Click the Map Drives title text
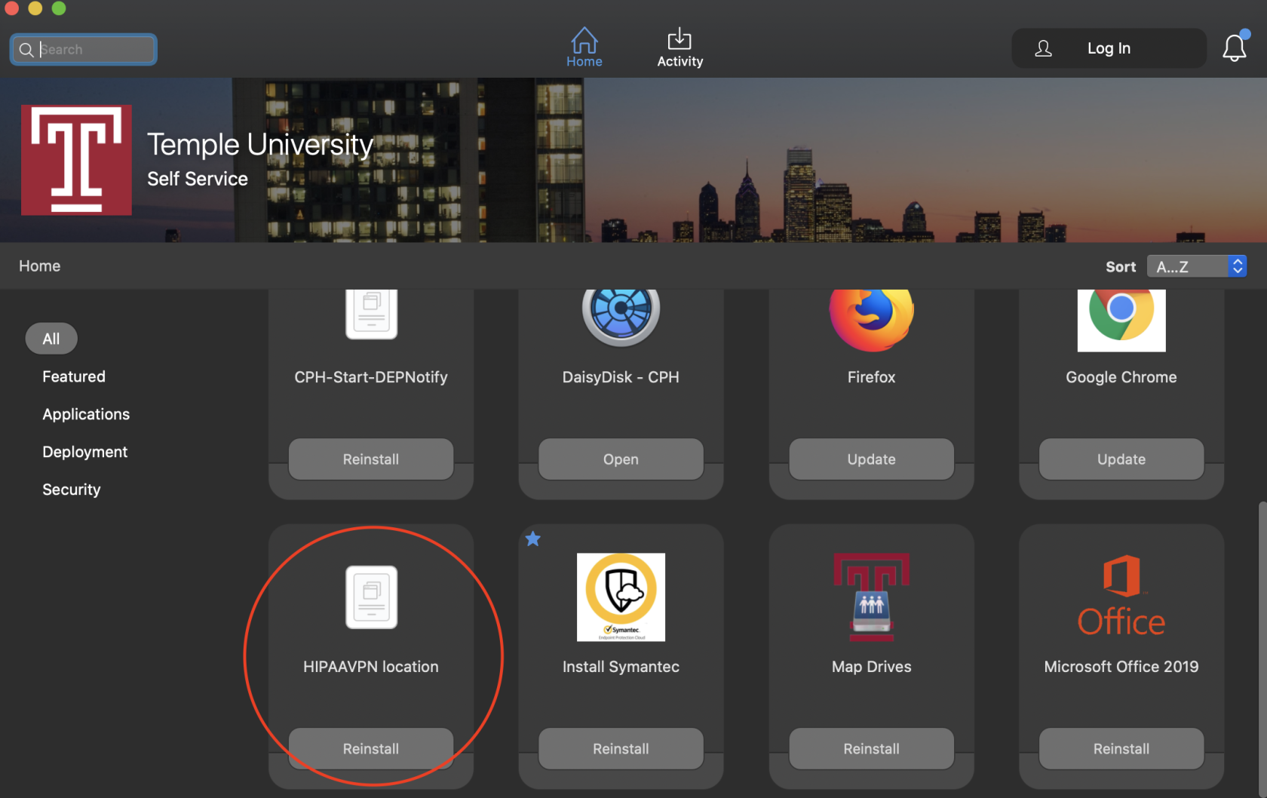This screenshot has height=798, width=1267. (x=871, y=667)
